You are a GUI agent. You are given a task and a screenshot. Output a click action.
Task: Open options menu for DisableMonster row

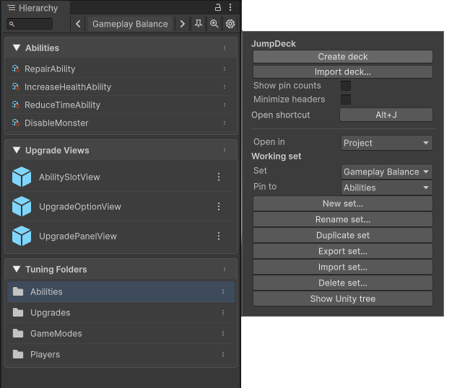[225, 123]
